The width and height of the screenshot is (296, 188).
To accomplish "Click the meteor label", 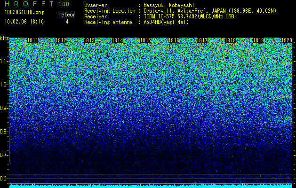I will coord(67,15).
